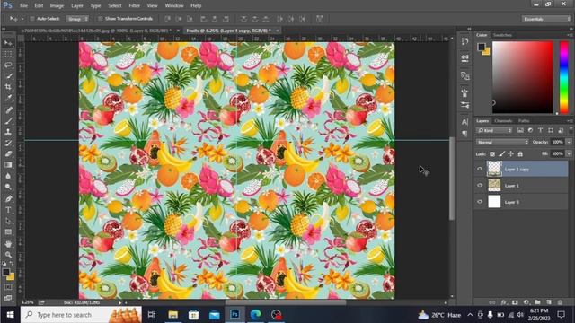
Task: Click the delete layer trash icon
Action: click(560, 302)
